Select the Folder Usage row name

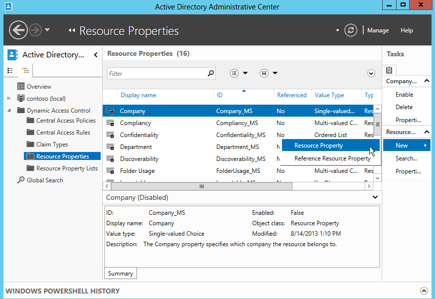click(138, 171)
